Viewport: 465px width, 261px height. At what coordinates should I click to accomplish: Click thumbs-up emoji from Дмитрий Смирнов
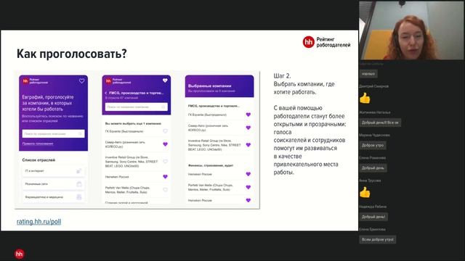click(365, 98)
